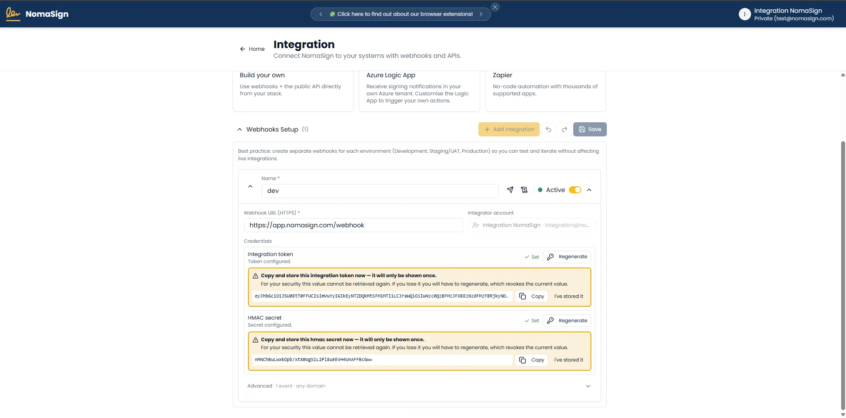
Task: Toggle the Active switch off
Action: pyautogui.click(x=575, y=190)
